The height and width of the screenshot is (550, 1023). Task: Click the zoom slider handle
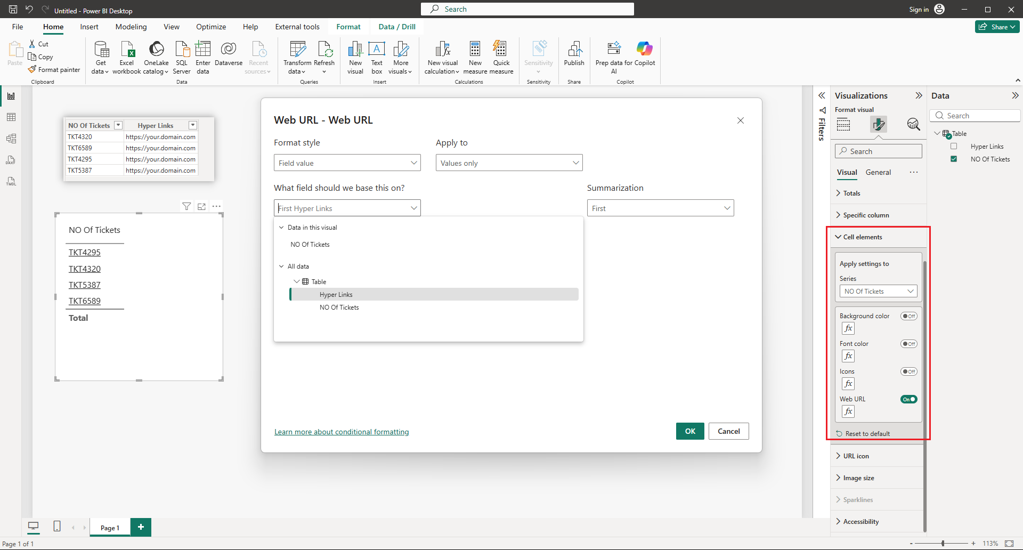tap(943, 543)
